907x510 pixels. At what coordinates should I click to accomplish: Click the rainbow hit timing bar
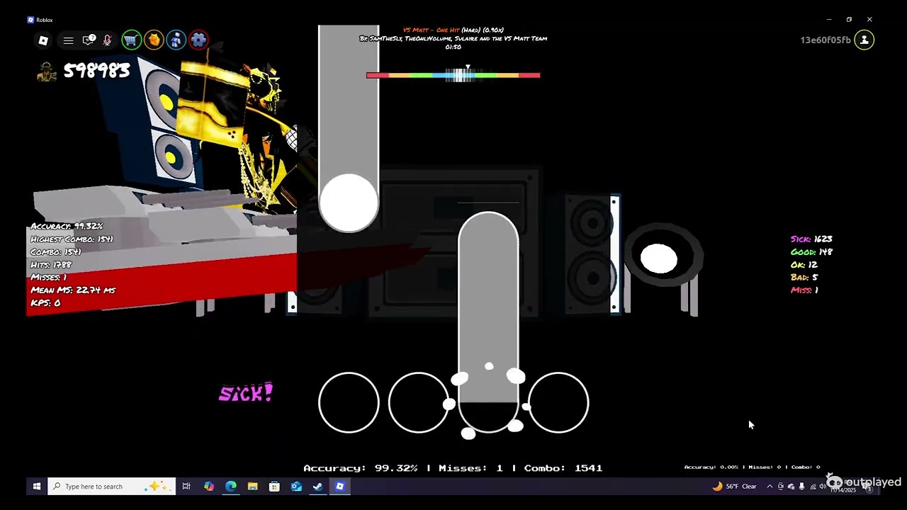[453, 75]
